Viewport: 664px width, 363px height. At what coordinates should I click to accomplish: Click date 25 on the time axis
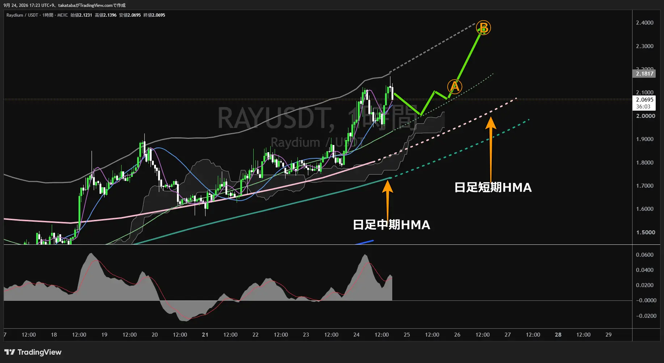click(407, 335)
